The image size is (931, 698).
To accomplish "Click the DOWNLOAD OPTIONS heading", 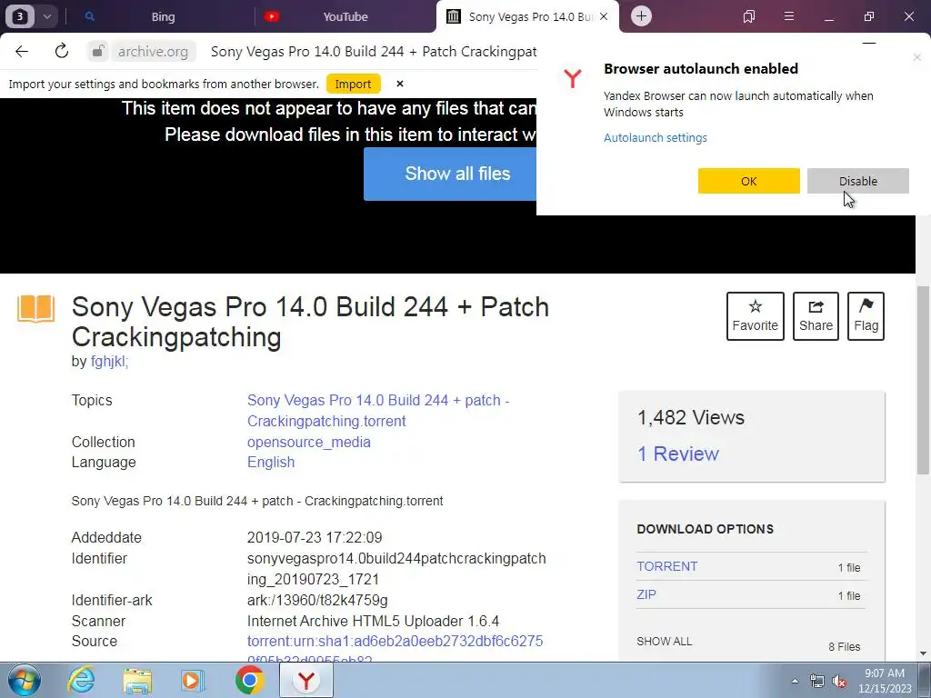I will click(705, 529).
